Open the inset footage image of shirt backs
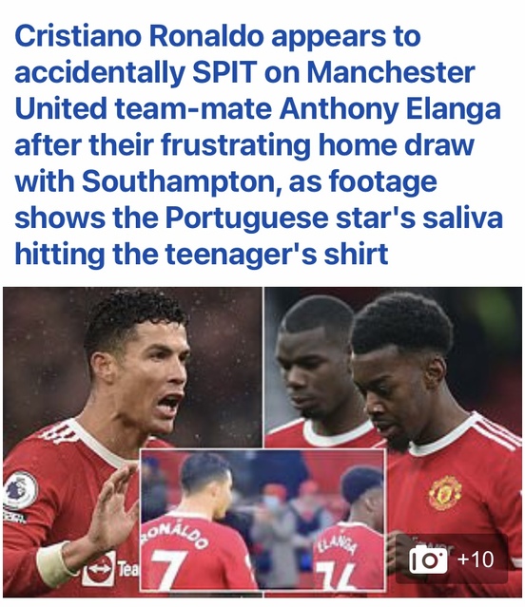This screenshot has width=525, height=607. coord(262,520)
